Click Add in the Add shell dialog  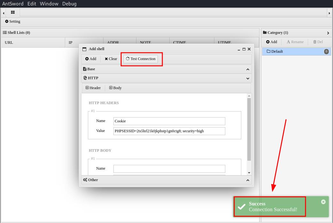[x=91, y=59]
